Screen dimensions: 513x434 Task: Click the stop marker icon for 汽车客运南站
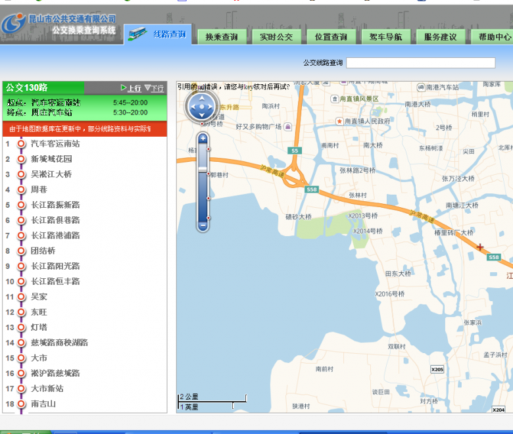click(21, 144)
